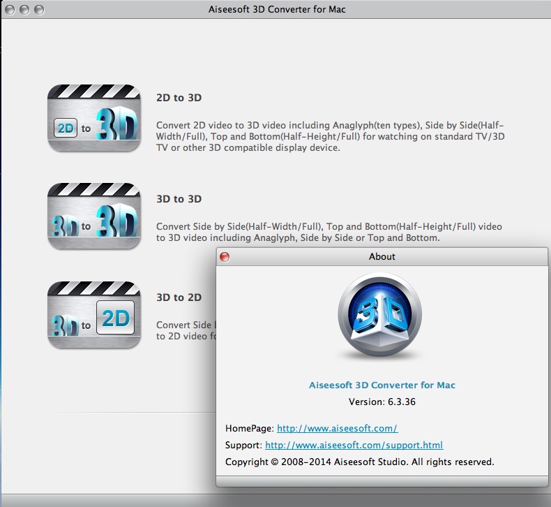Open the 2D to 3D conversion mode icon
This screenshot has height=507, width=551.
[x=94, y=118]
